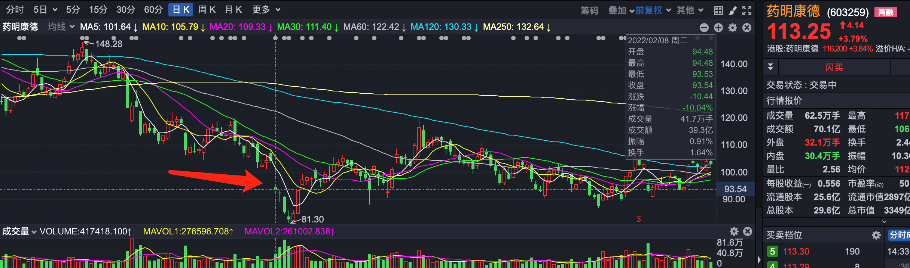Zoom in the K-line chart with plus icon

pyautogui.click(x=718, y=28)
